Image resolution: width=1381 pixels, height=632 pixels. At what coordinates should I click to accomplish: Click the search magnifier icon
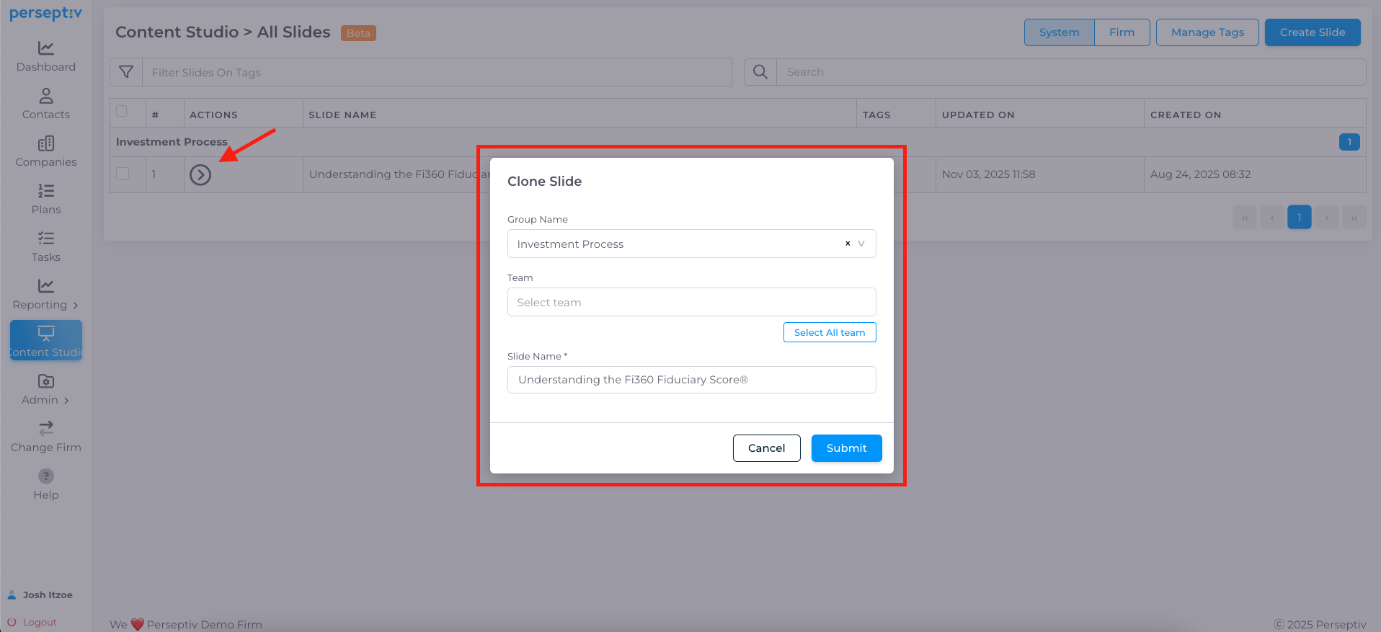coord(760,72)
